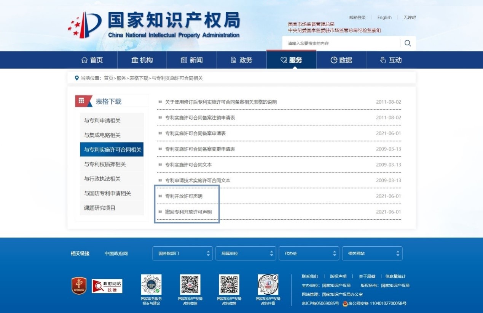Open the 互动 nav tab

pyautogui.click(x=391, y=60)
